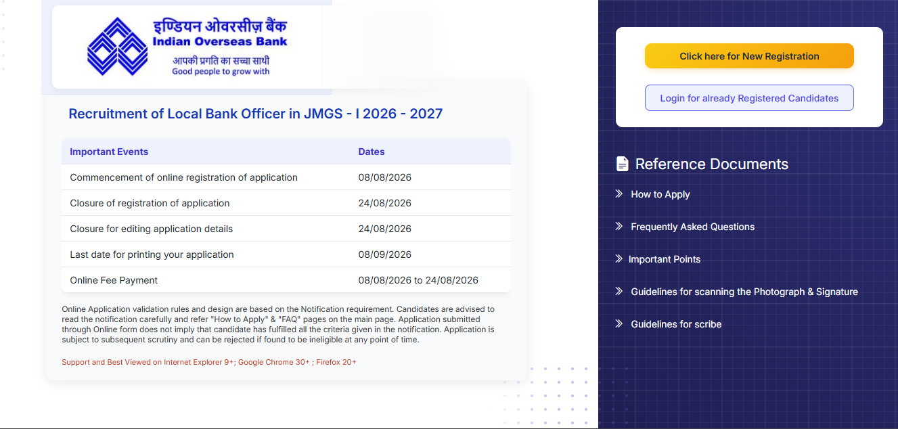Screen dimensions: 898x429
Task: Open the Guidelines for scribe link
Action: pos(676,324)
